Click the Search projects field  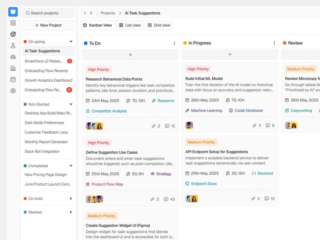click(x=48, y=13)
